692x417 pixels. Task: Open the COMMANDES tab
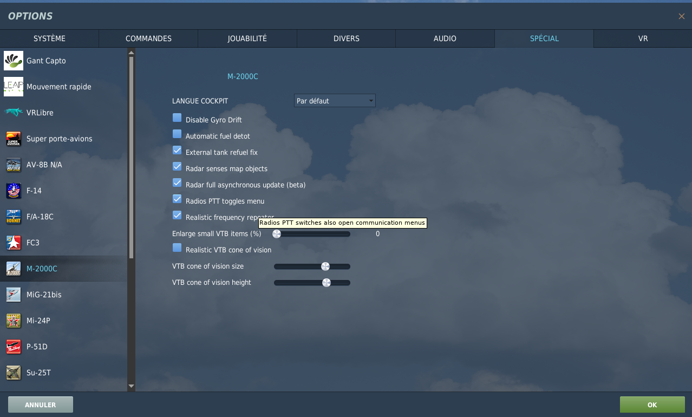(148, 38)
